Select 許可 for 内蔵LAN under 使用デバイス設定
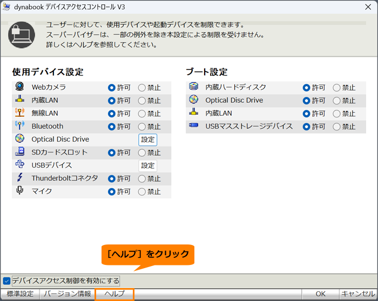This screenshot has width=378, height=301. pos(112,101)
